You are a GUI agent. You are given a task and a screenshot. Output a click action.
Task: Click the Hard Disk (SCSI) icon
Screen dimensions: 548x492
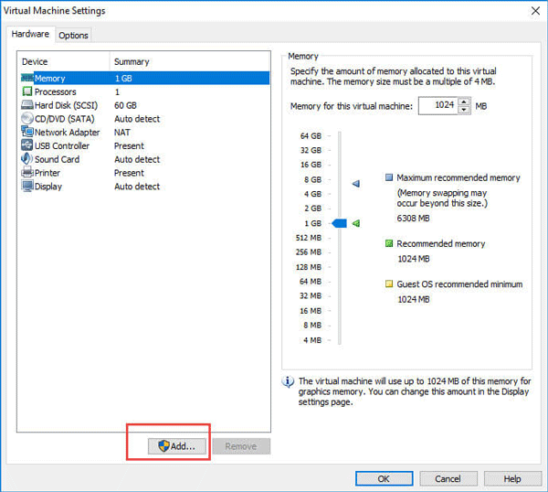point(26,105)
